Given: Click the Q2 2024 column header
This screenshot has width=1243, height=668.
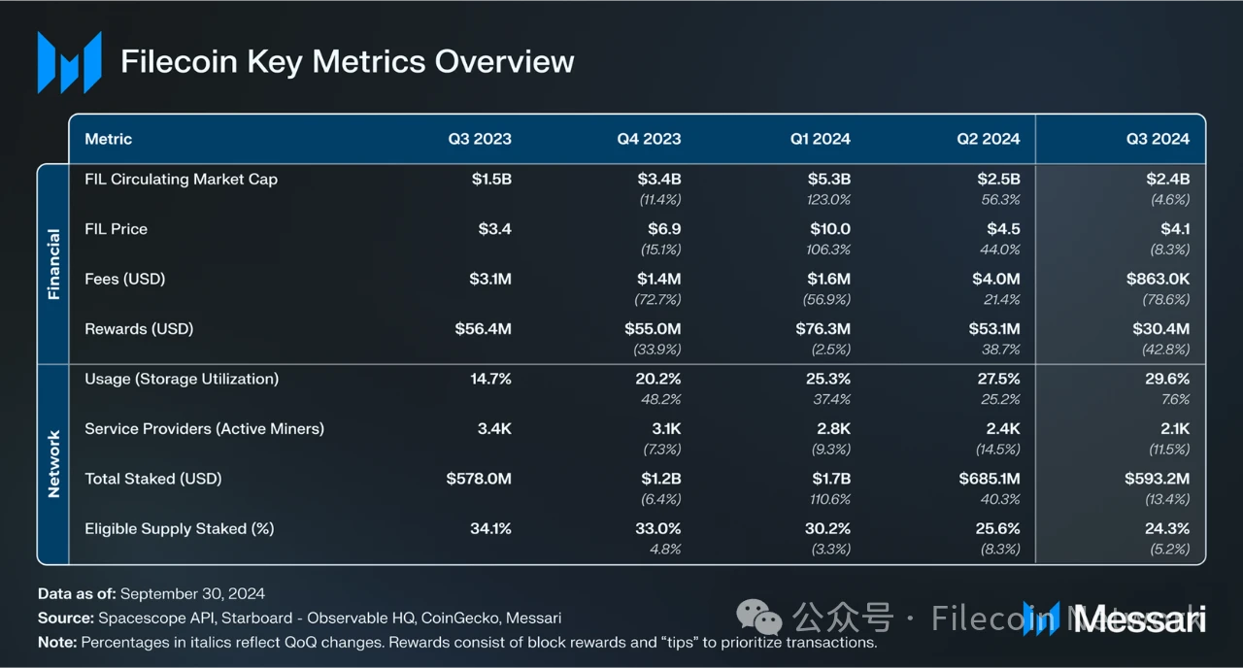Looking at the screenshot, I should [x=988, y=139].
